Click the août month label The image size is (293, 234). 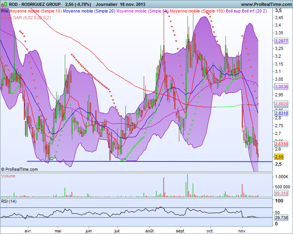click(x=150, y=231)
